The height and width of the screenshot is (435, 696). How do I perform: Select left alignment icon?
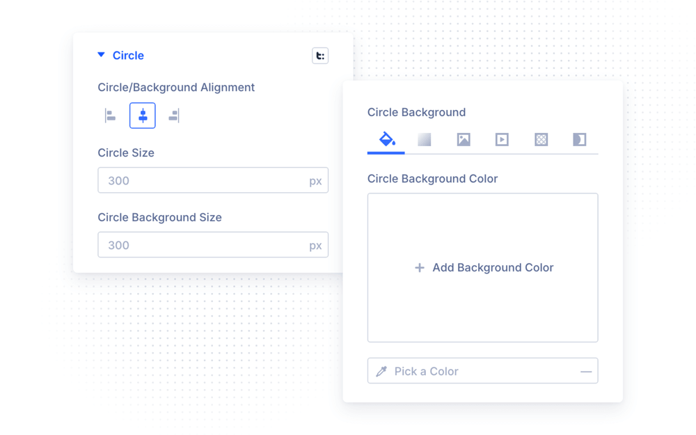111,116
